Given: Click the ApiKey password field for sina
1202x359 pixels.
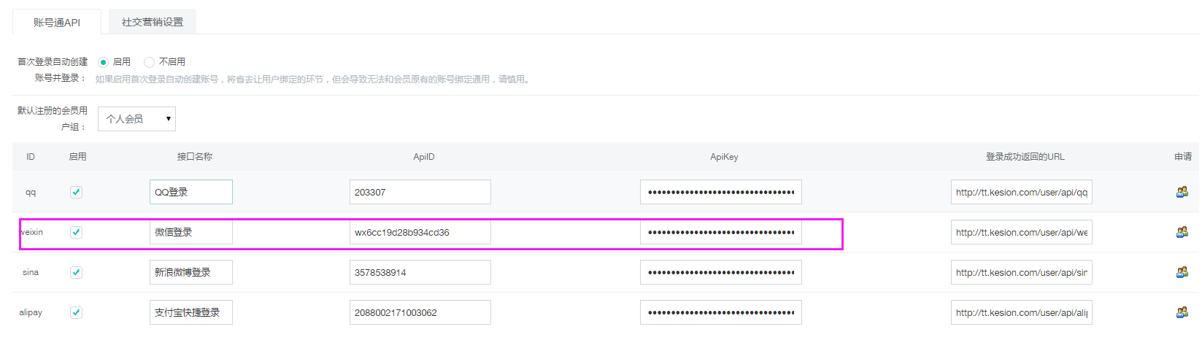Looking at the screenshot, I should 720,272.
